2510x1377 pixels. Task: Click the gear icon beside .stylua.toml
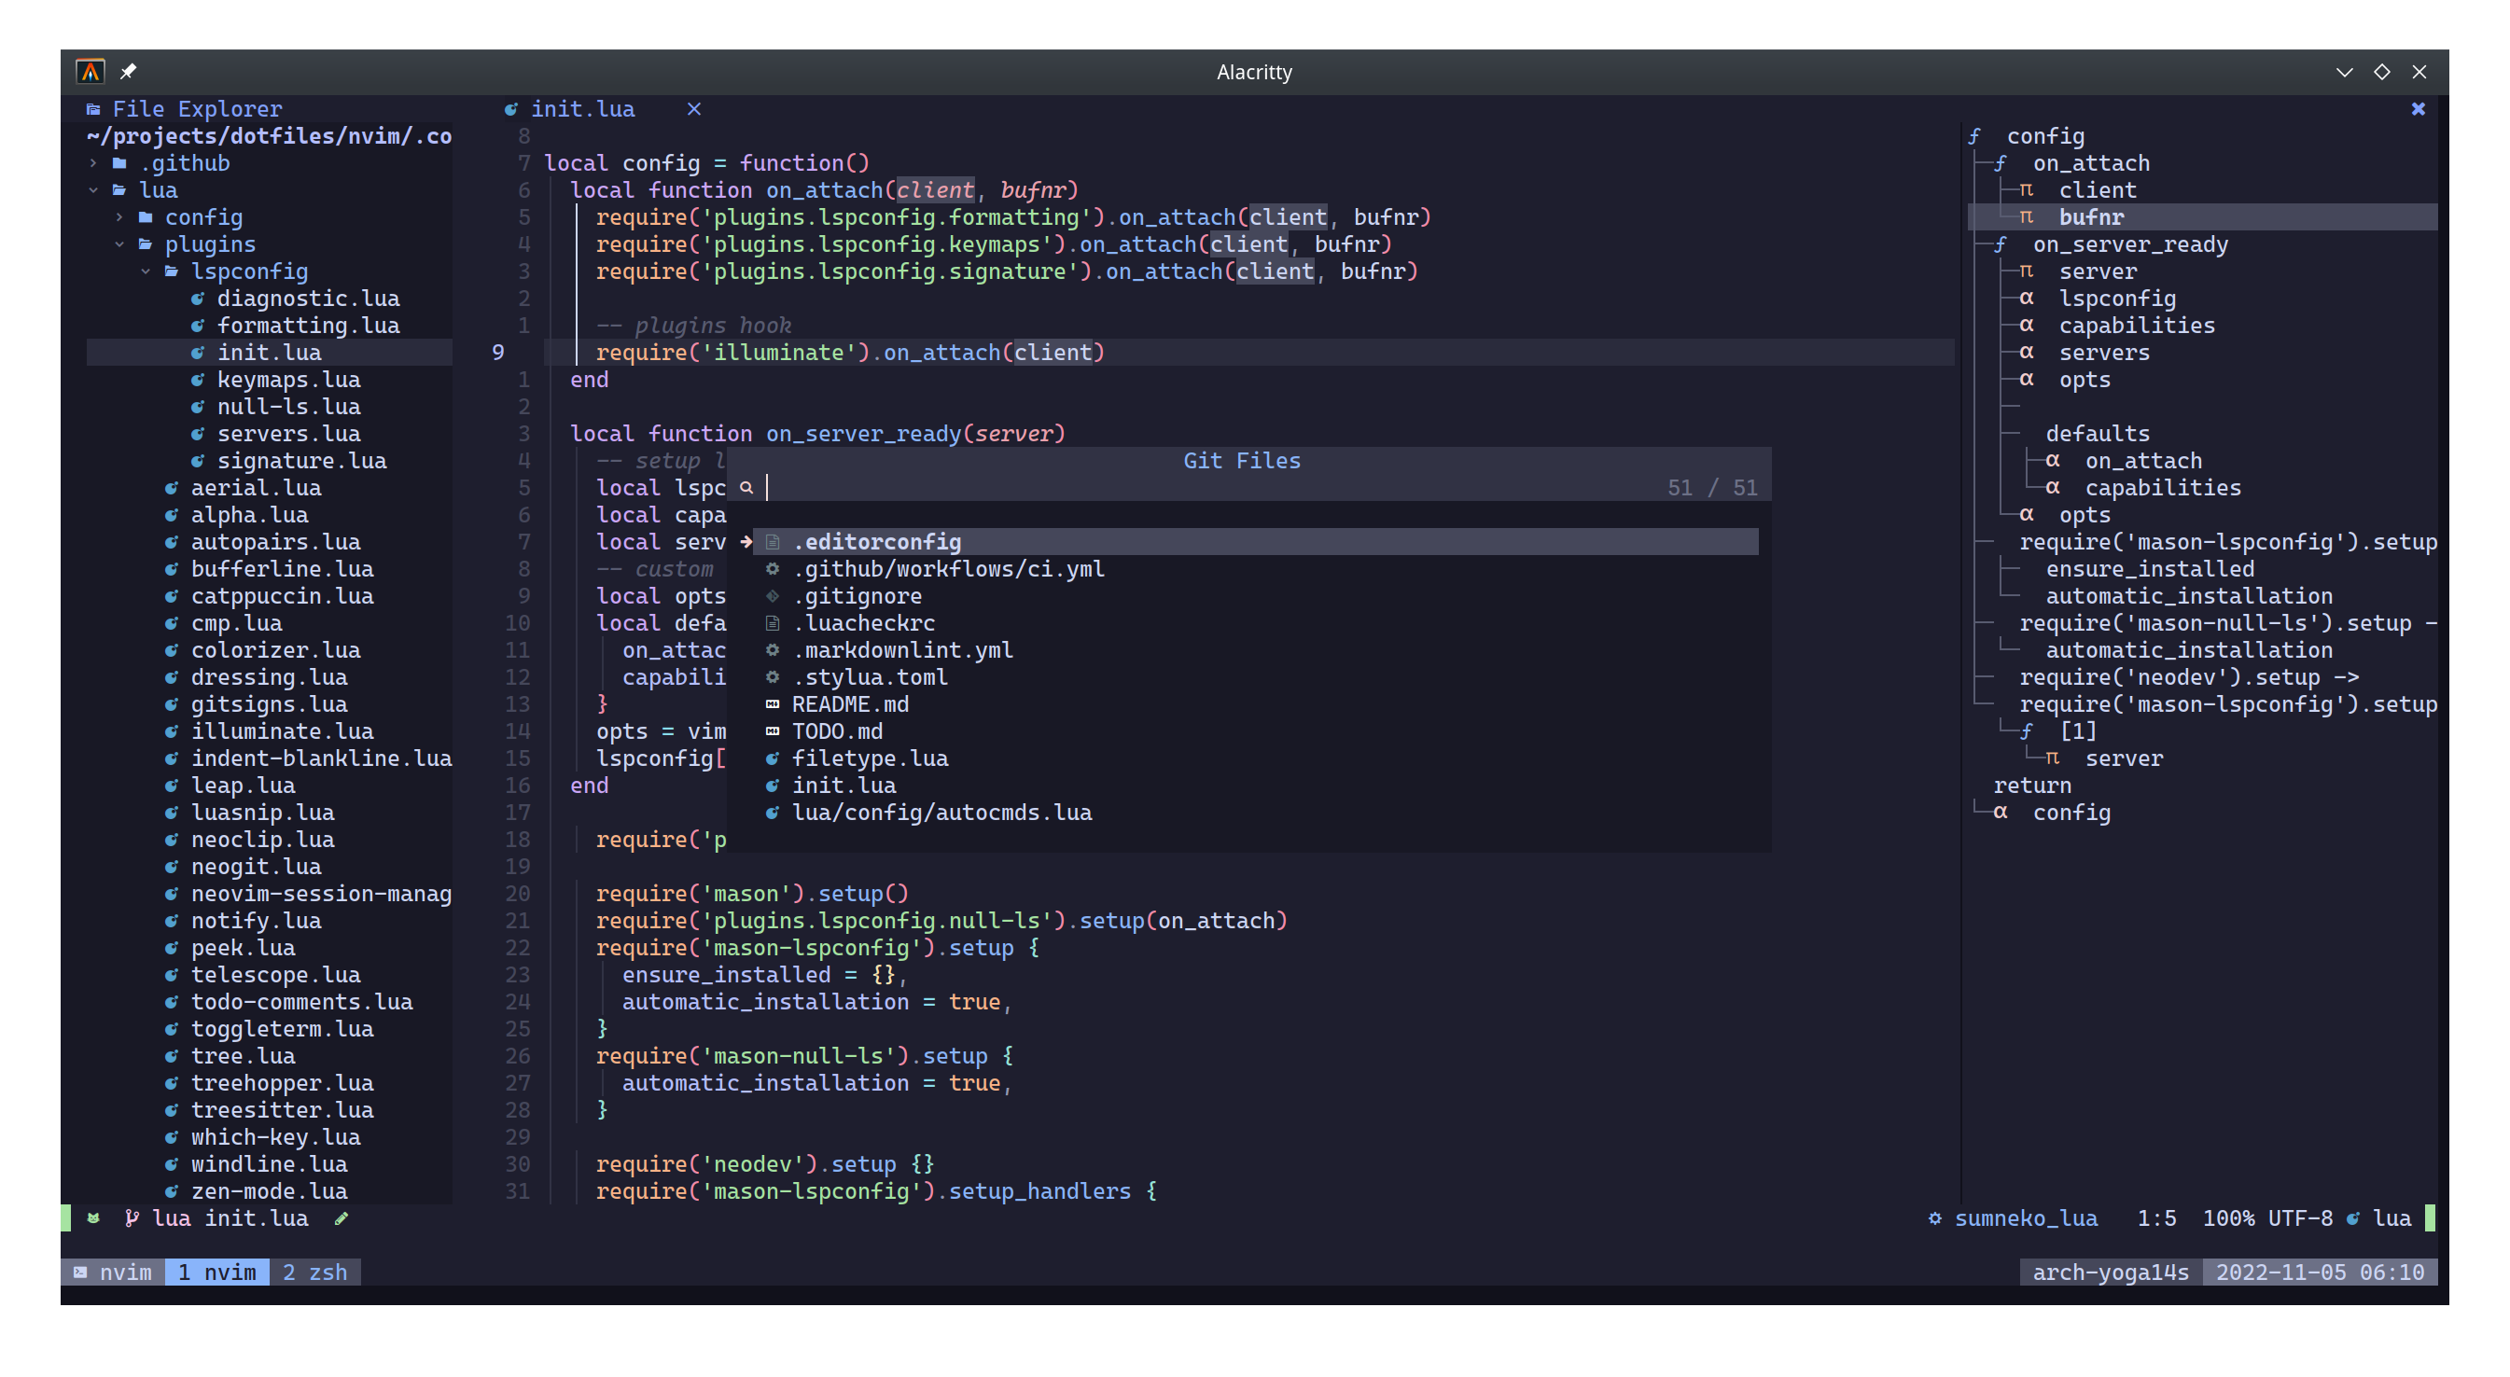pos(773,677)
